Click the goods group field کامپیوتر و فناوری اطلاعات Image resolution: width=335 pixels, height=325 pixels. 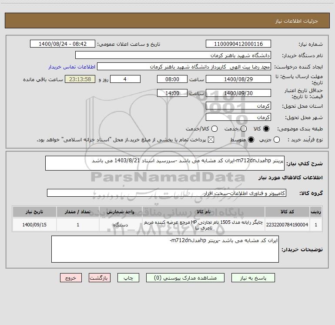click(167, 193)
